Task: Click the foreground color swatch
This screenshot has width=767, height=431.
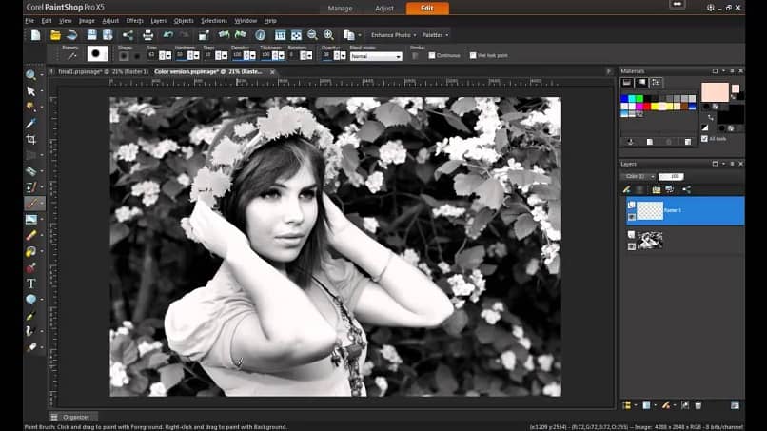Action: click(715, 92)
